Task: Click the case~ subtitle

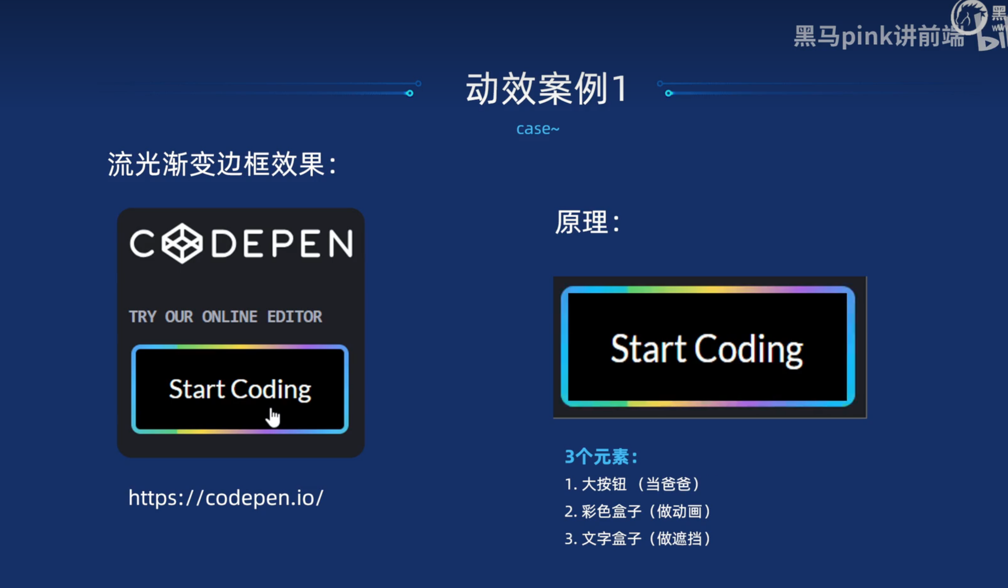Action: click(x=537, y=129)
